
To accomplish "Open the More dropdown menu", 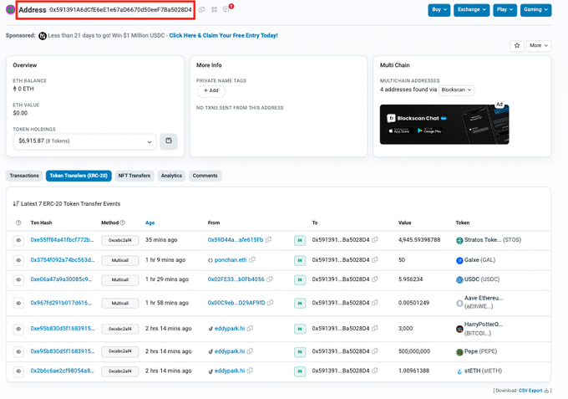I will click(539, 46).
